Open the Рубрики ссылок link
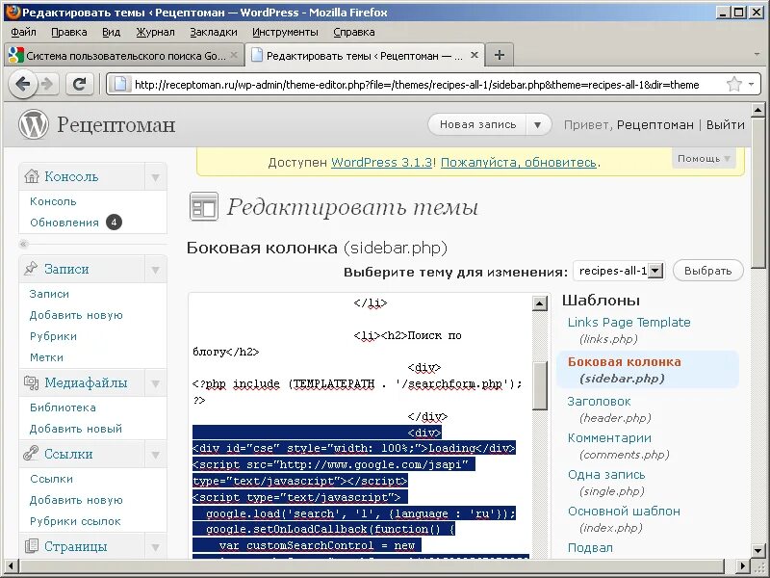The width and height of the screenshot is (770, 578). click(75, 521)
